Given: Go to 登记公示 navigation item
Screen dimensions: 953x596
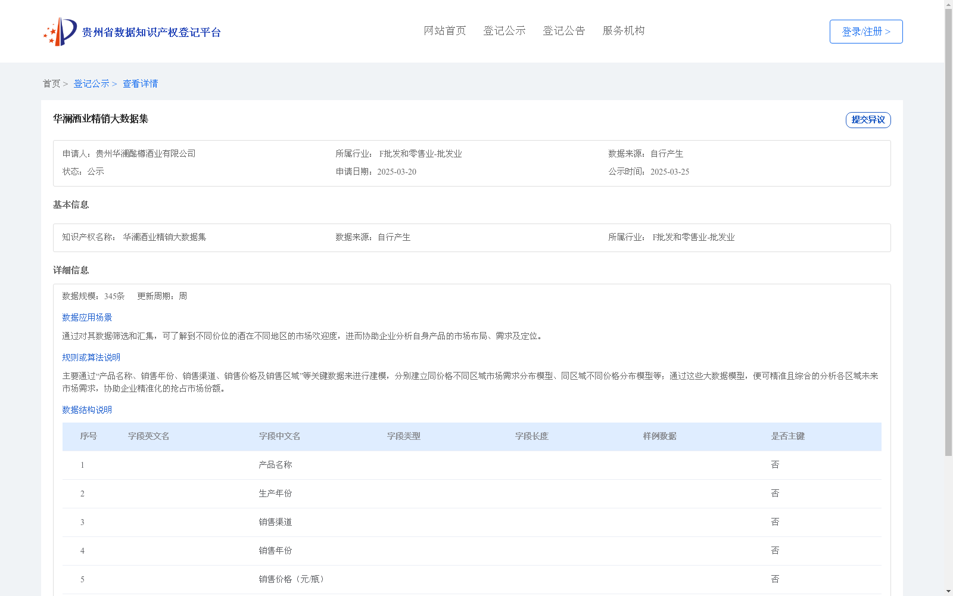Looking at the screenshot, I should [504, 30].
